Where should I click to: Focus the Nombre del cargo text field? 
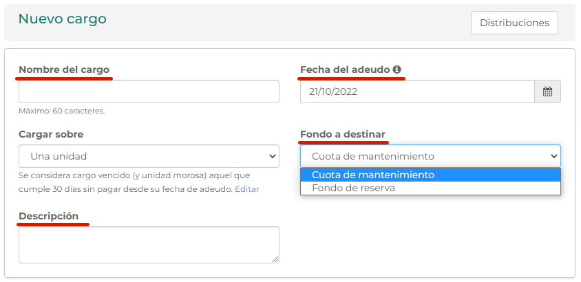coord(149,91)
